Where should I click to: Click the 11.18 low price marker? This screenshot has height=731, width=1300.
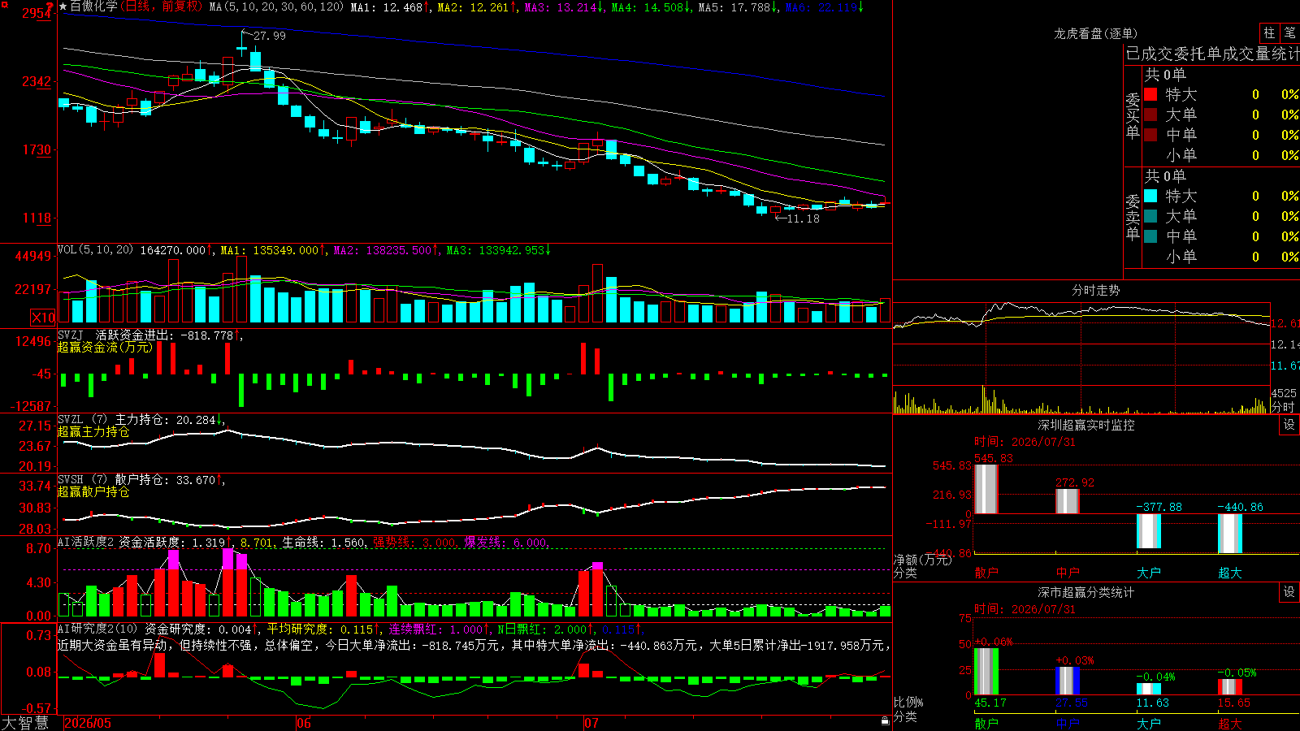[x=803, y=218]
